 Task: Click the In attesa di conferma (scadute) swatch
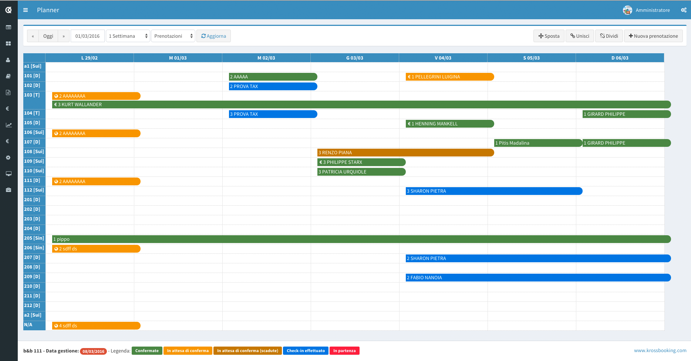coord(247,351)
